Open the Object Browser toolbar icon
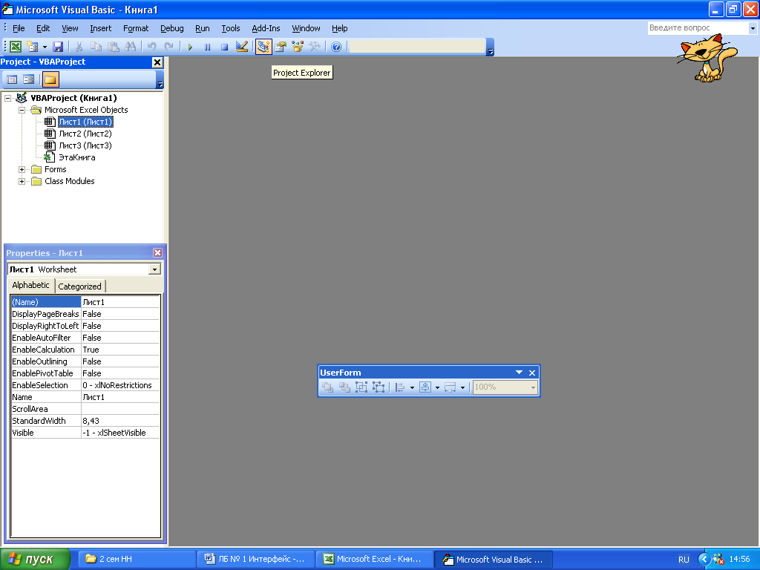The height and width of the screenshot is (570, 760). click(x=298, y=47)
